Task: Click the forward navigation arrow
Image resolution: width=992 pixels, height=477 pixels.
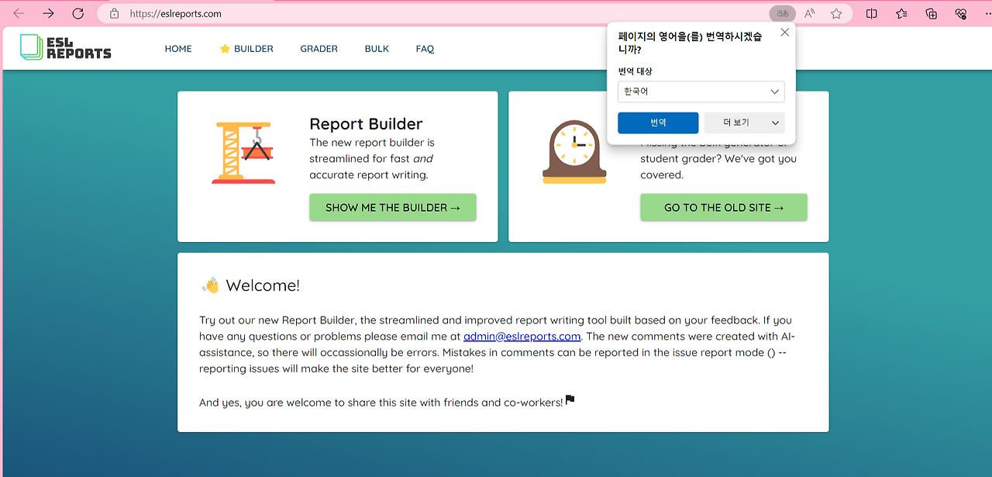Action: tap(48, 13)
